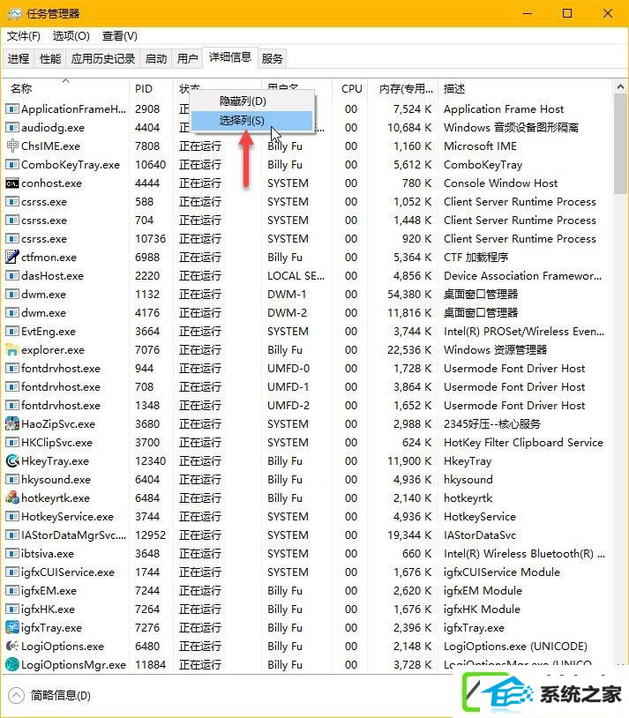Click the ComboKeyTray.exe process icon
The height and width of the screenshot is (718, 629).
[12, 164]
